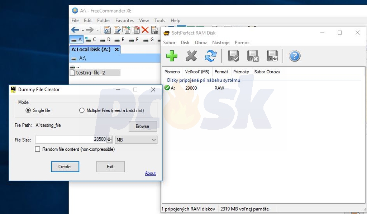Open the Help menu in FreeCommander

pyautogui.click(x=175, y=20)
